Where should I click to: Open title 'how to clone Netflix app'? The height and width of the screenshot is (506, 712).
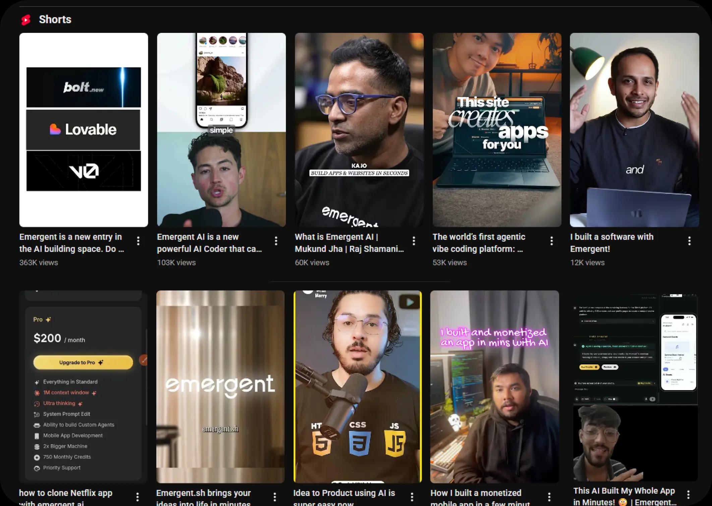66,498
